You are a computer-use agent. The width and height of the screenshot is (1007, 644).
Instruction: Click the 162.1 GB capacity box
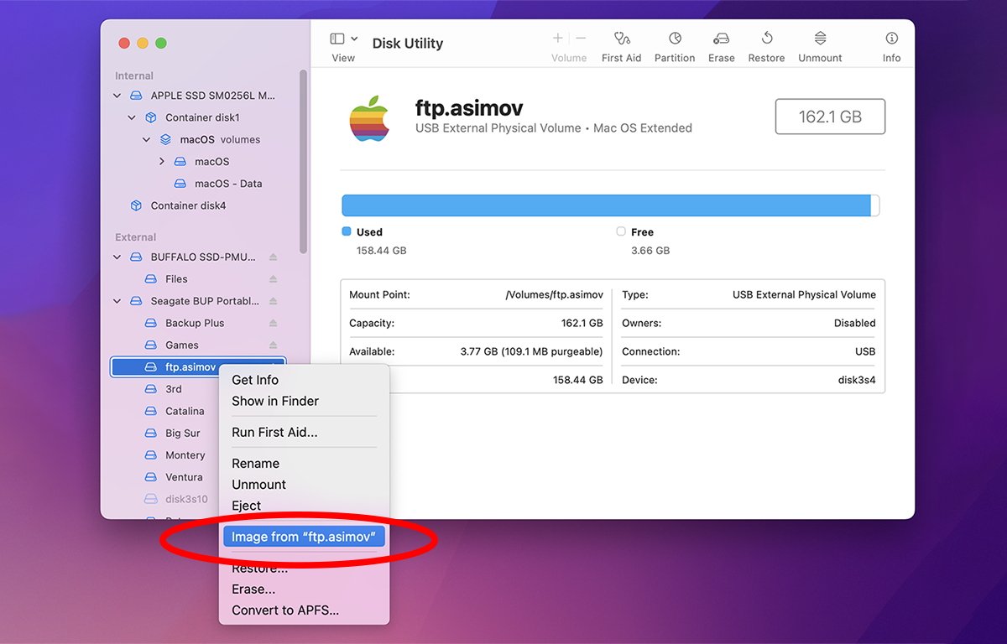(830, 117)
